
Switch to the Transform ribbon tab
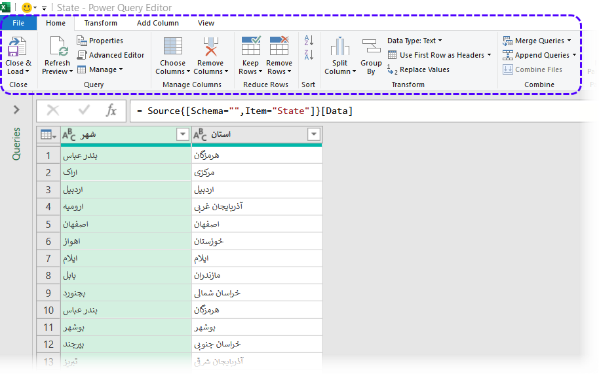pyautogui.click(x=100, y=23)
